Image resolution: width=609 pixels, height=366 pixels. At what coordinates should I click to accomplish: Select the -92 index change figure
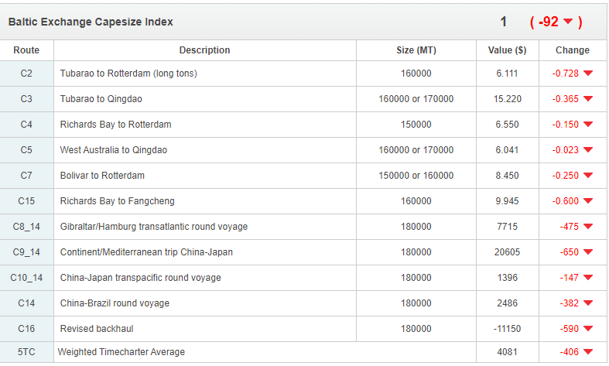(x=549, y=22)
